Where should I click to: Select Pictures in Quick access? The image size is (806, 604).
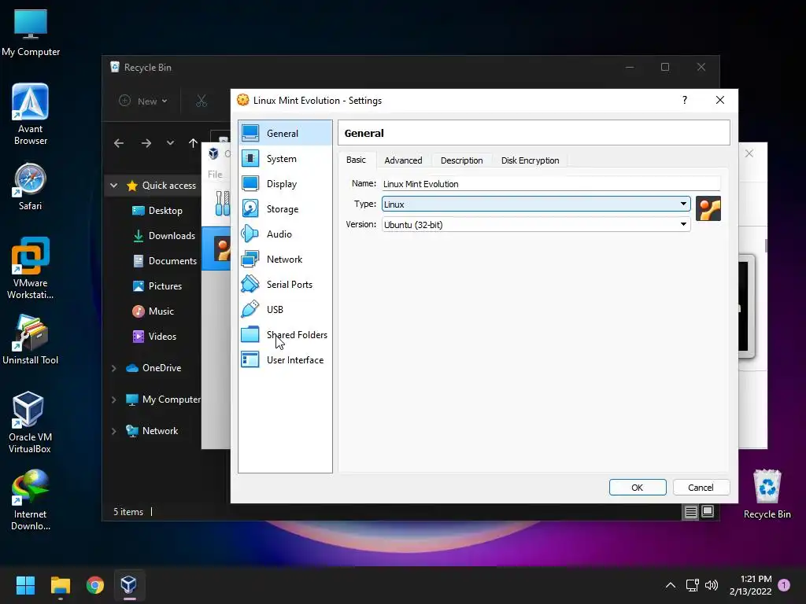pyautogui.click(x=157, y=286)
